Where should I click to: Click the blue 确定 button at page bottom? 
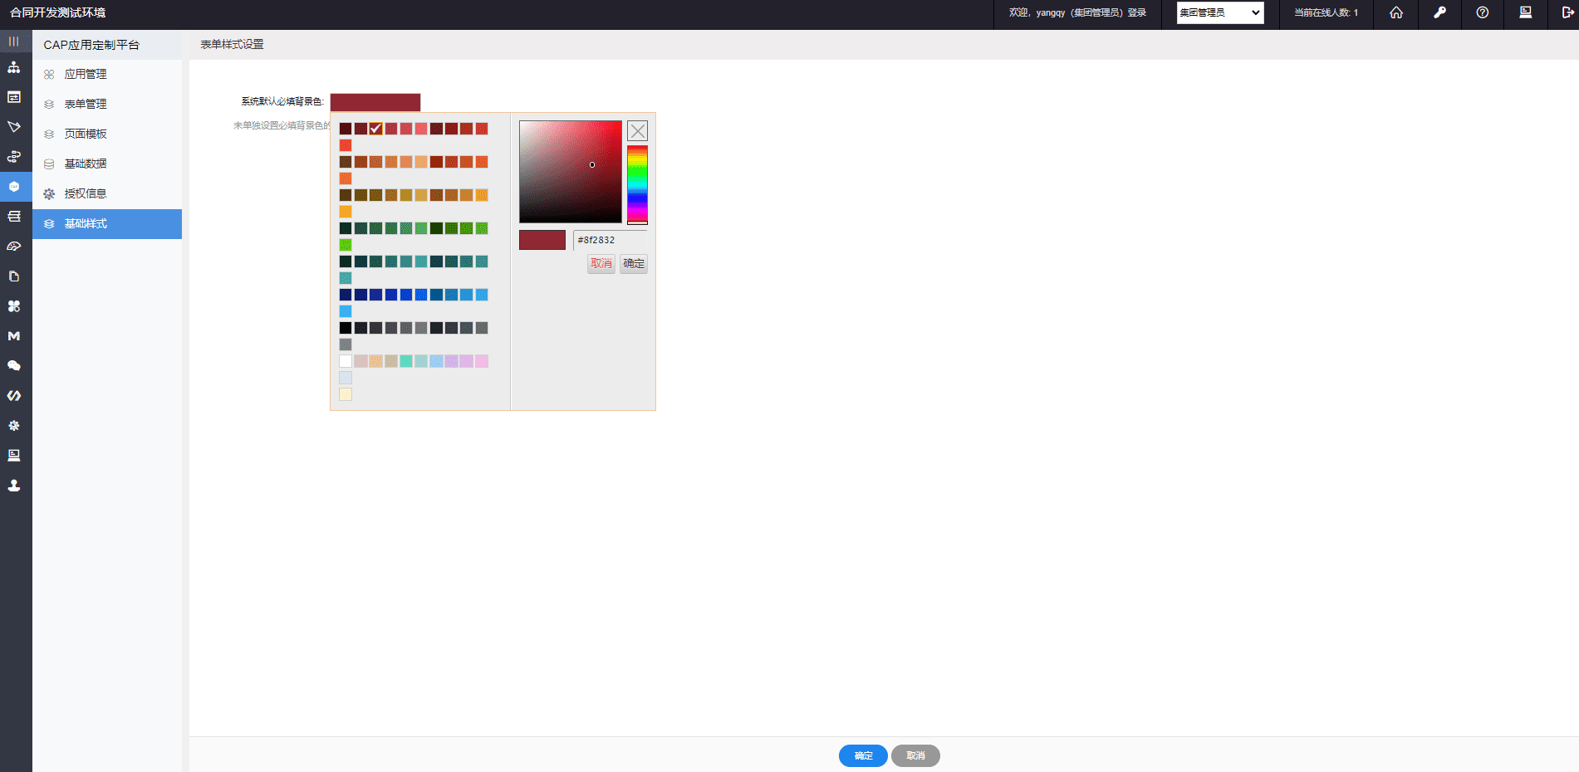[863, 755]
